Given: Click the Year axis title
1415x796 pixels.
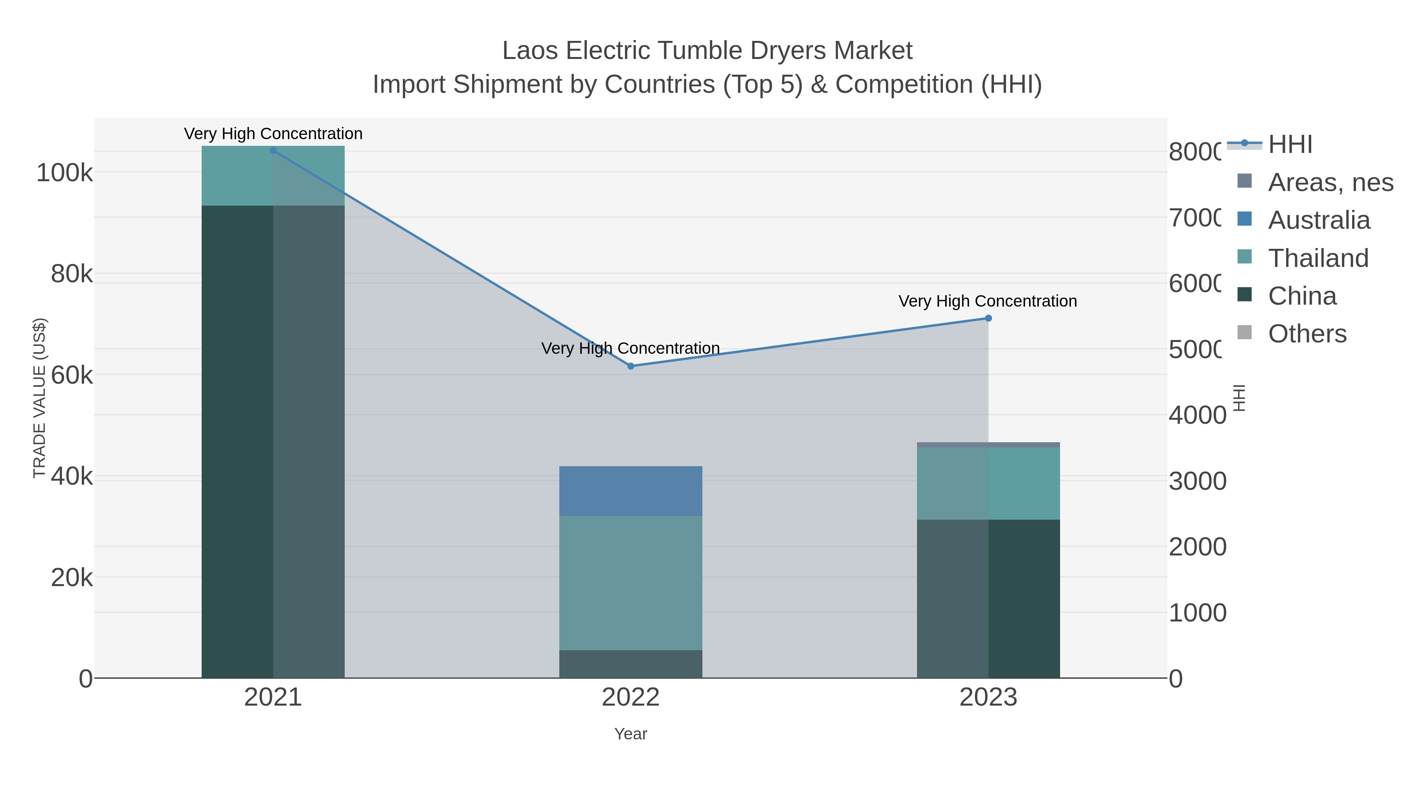Looking at the screenshot, I should tap(630, 734).
